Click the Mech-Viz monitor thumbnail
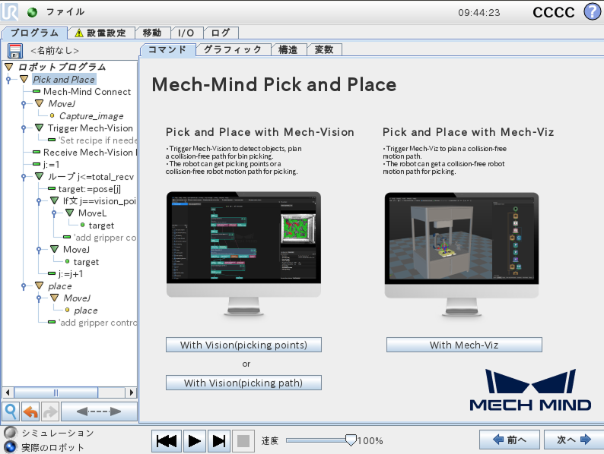Image resolution: width=604 pixels, height=454 pixels. point(462,254)
